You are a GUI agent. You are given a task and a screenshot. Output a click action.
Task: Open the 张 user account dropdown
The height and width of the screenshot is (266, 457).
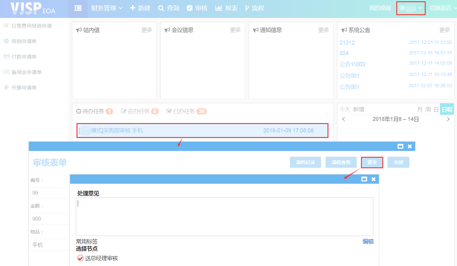(411, 8)
